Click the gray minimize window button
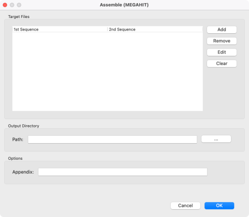249x217 pixels. click(12, 5)
